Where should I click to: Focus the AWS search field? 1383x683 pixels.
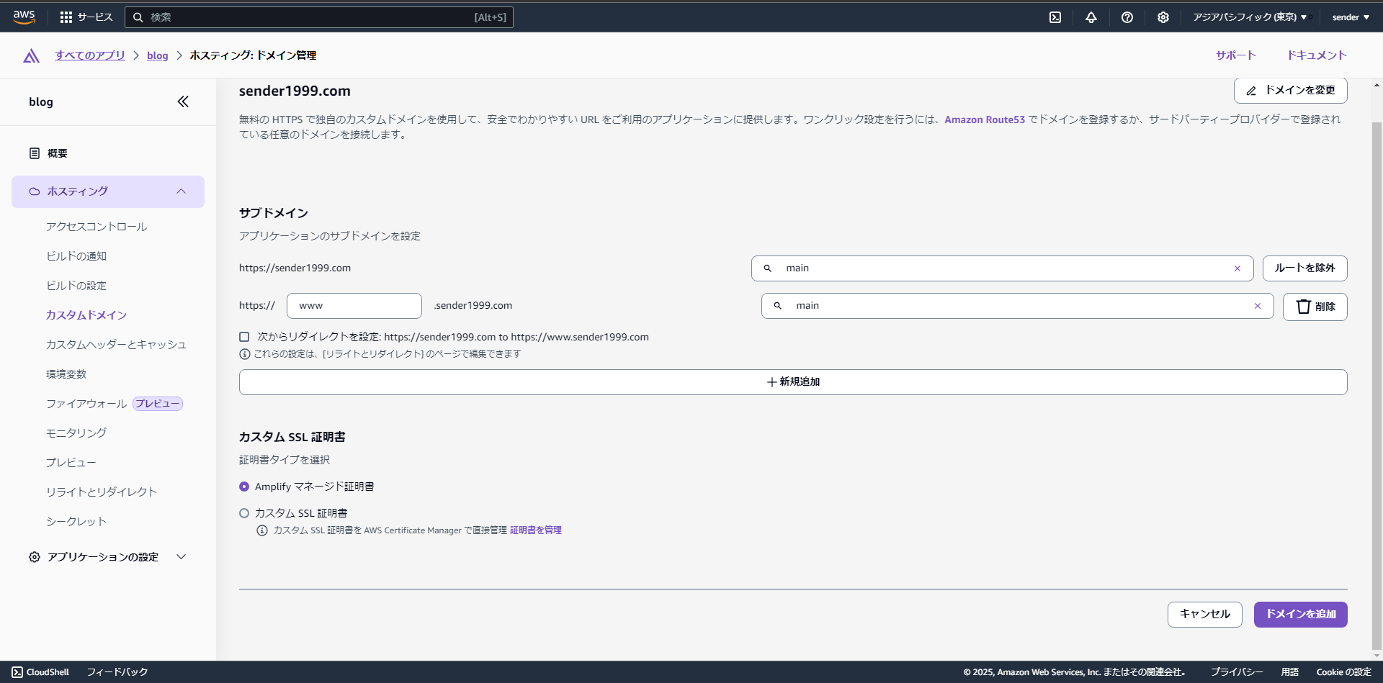click(x=319, y=17)
